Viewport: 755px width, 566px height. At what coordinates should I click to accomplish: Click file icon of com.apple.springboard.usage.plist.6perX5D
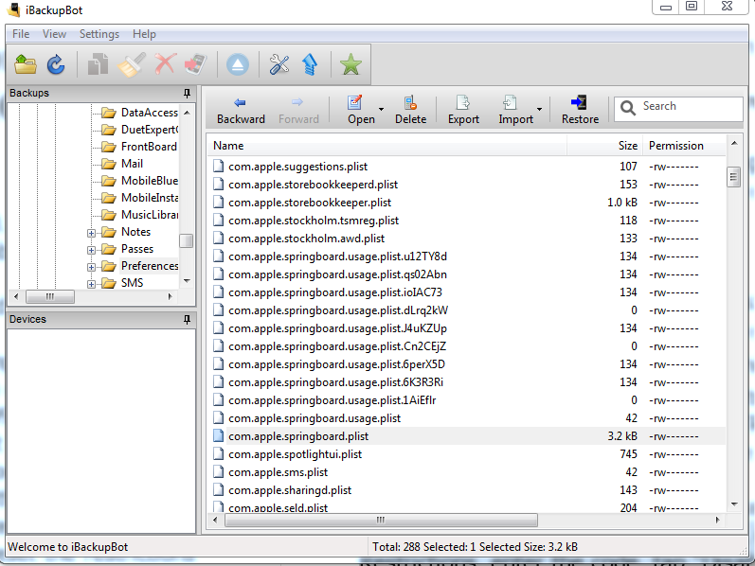[x=219, y=364]
